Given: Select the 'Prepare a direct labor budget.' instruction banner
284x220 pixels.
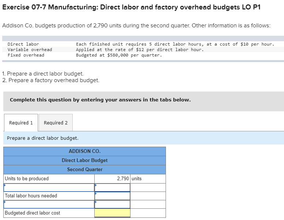Looking at the screenshot, I should (144, 138).
